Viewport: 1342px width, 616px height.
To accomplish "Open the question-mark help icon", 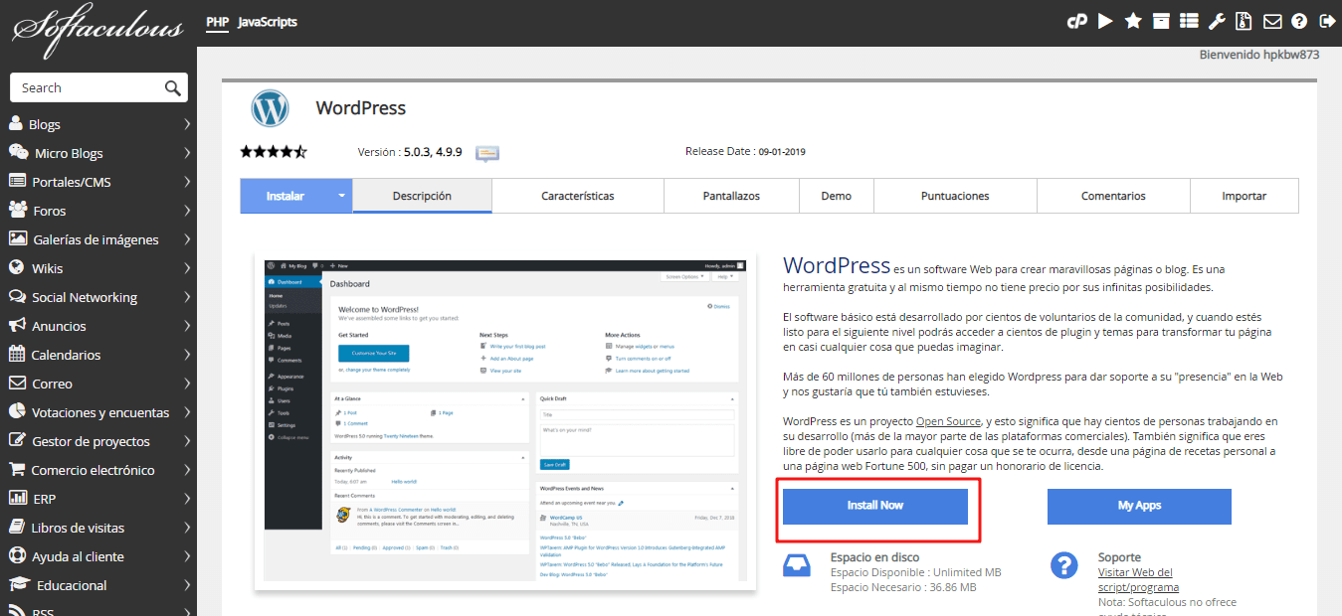I will click(x=1299, y=21).
